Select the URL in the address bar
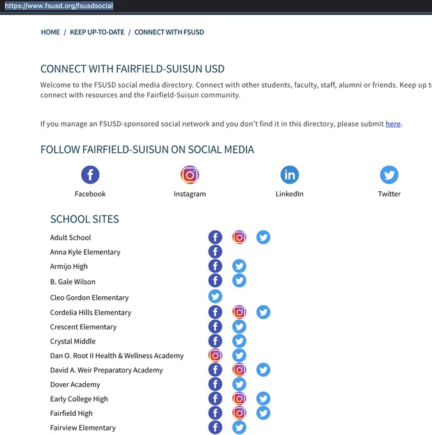432x435 pixels. coord(59,6)
